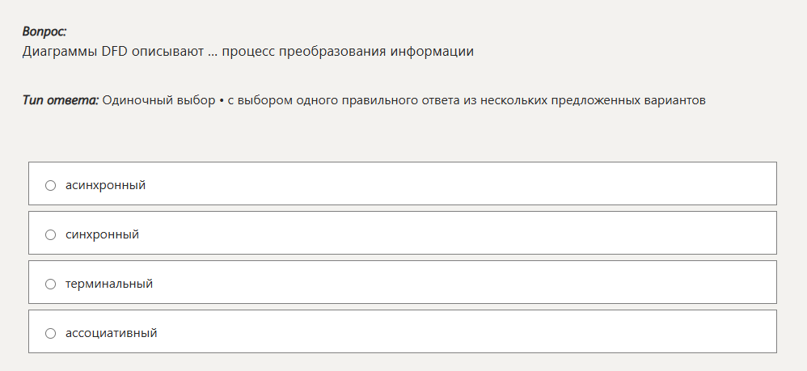The height and width of the screenshot is (371, 807).
Task: Mark the терминальный radio circle
Action: [50, 284]
